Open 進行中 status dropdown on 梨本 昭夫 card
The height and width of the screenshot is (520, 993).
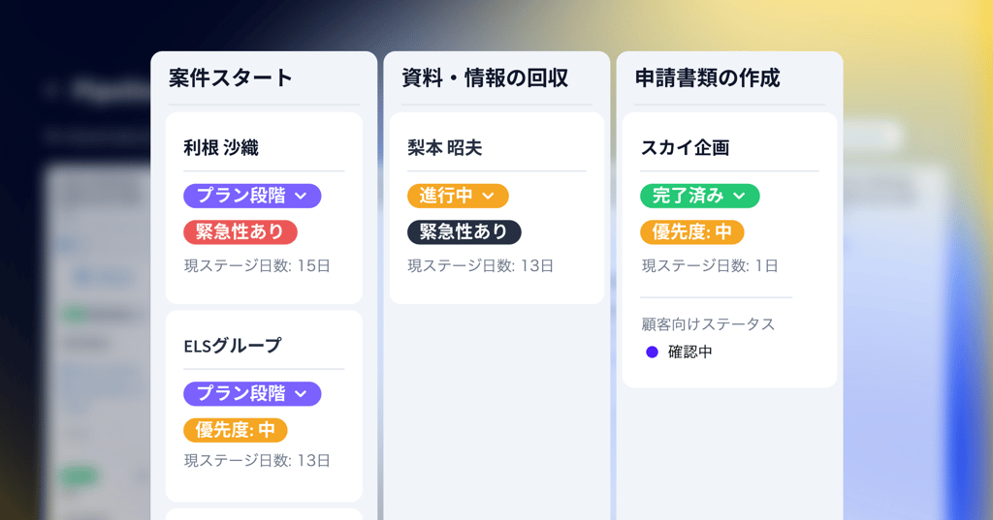tap(458, 196)
